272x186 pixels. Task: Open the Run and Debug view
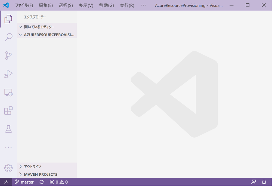pyautogui.click(x=8, y=74)
